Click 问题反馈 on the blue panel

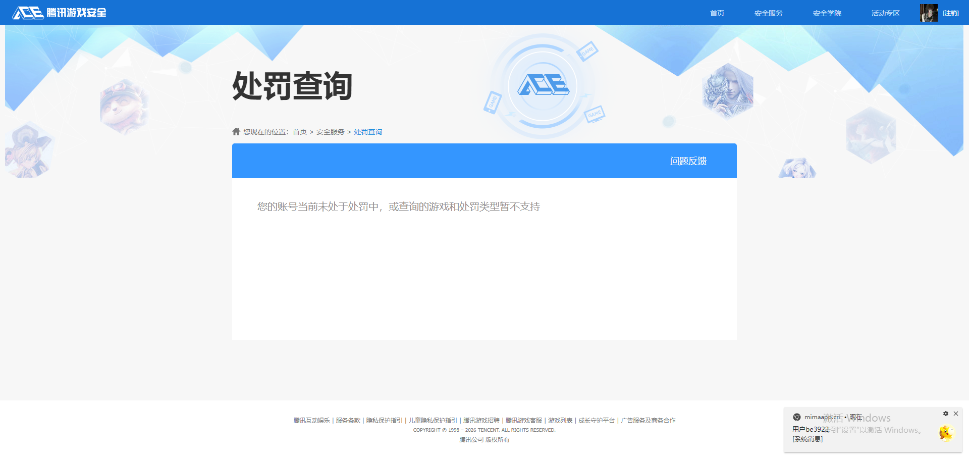click(688, 161)
